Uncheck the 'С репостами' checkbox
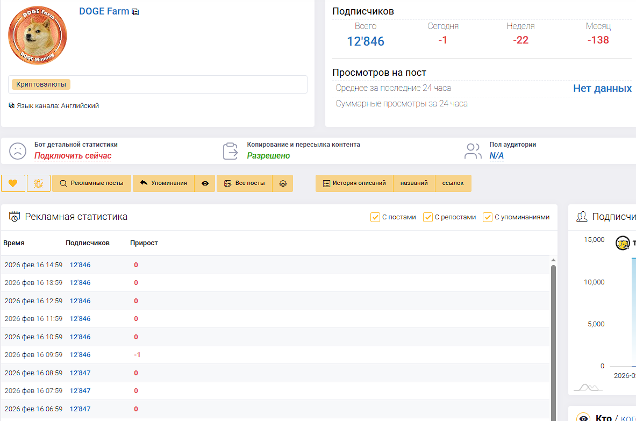 428,217
